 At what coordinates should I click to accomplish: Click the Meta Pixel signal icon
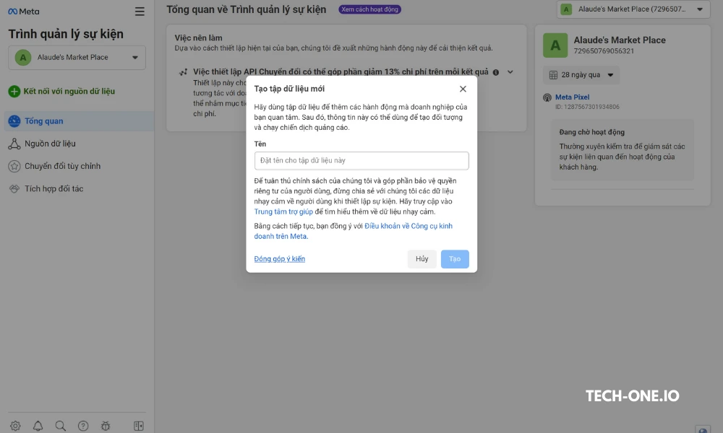coord(547,97)
